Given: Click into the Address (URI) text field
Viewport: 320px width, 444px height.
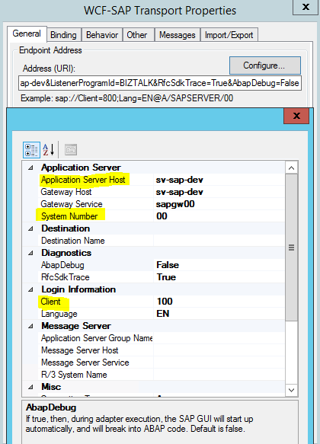Looking at the screenshot, I should click(x=160, y=83).
